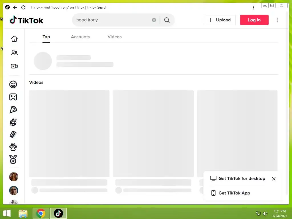Click the red Log in button

[x=254, y=20]
